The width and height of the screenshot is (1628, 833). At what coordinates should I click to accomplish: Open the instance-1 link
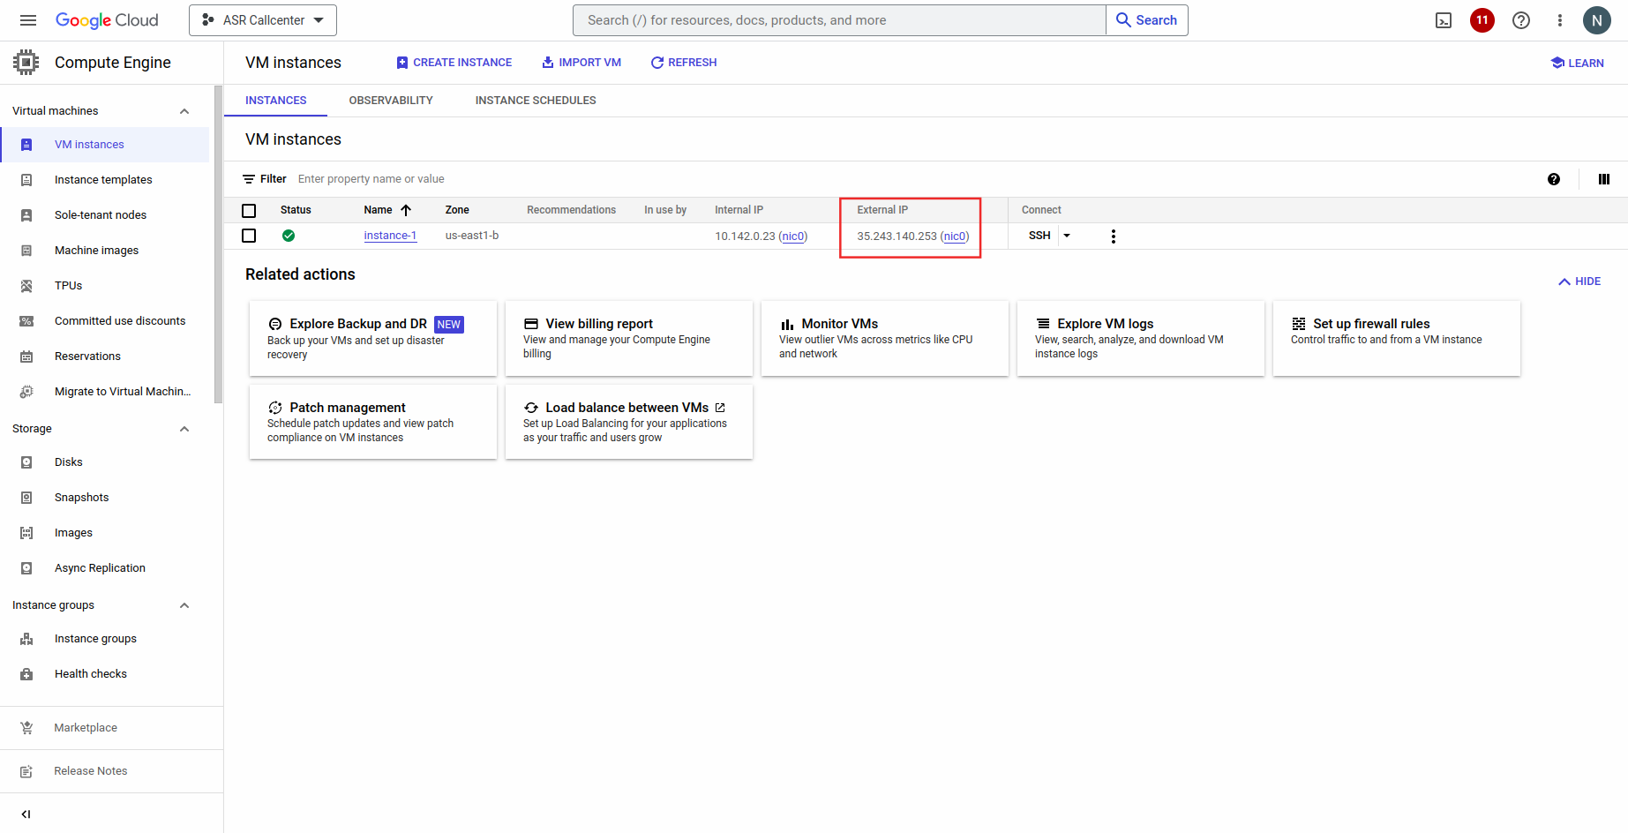click(390, 236)
